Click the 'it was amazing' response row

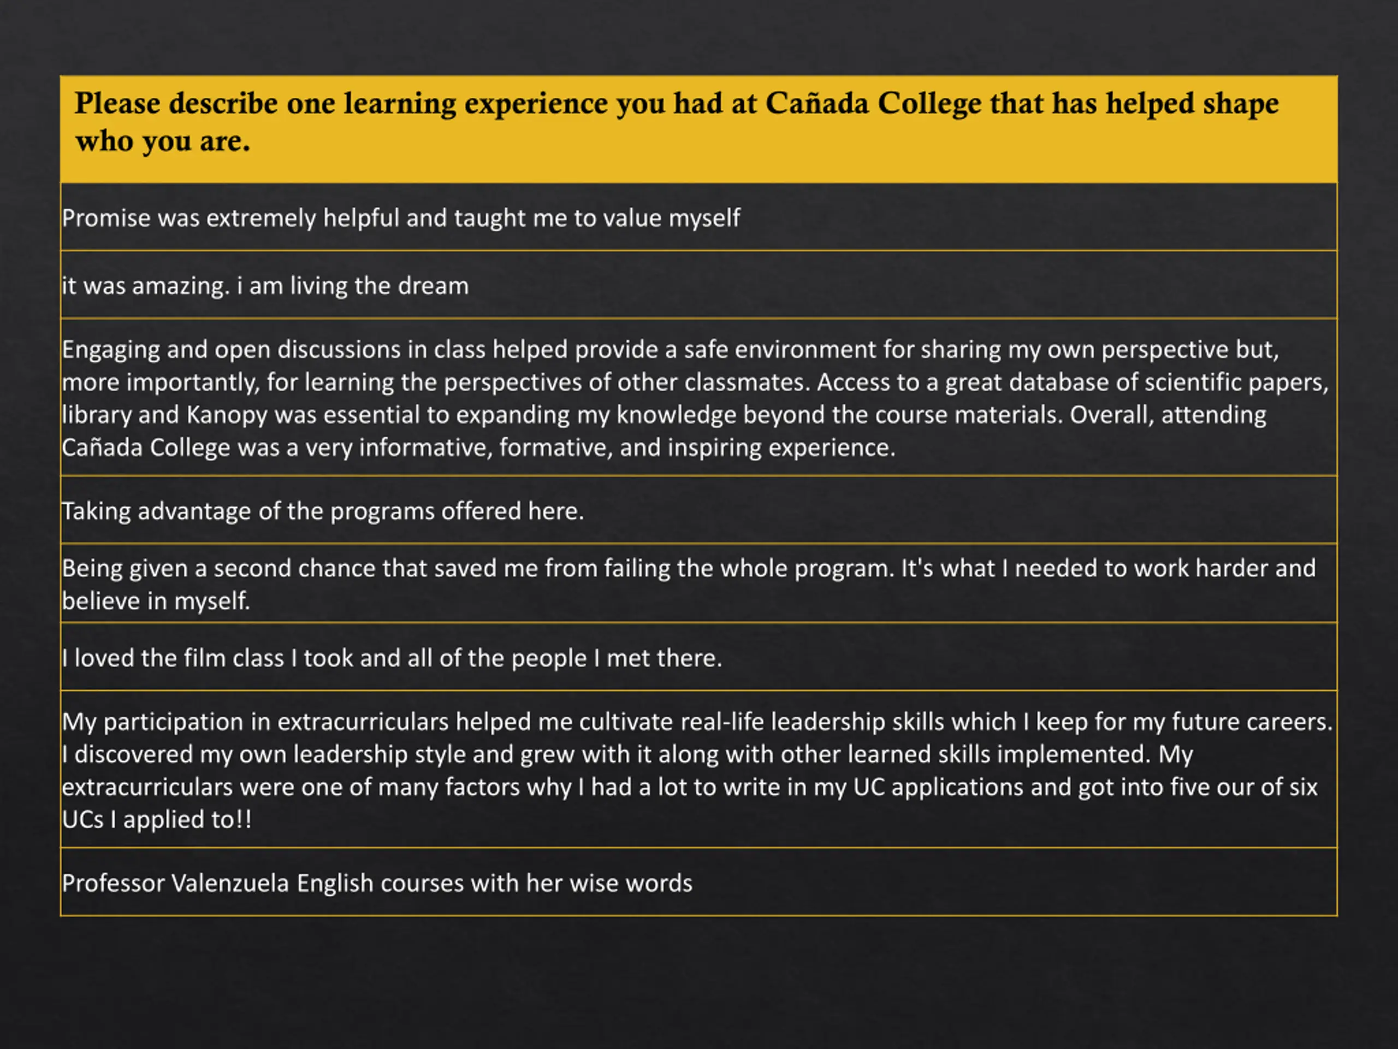698,285
